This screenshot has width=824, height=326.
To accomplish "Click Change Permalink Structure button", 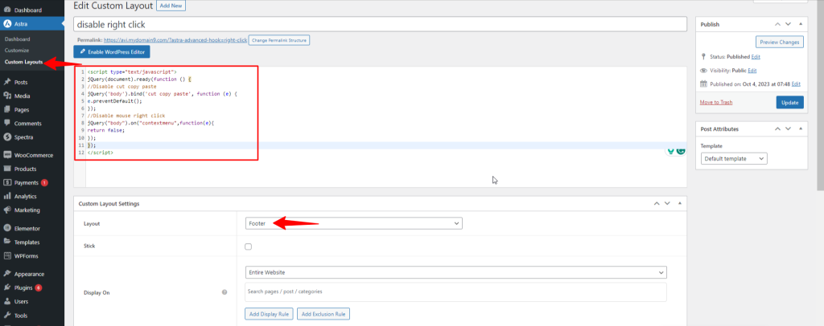I will 279,40.
